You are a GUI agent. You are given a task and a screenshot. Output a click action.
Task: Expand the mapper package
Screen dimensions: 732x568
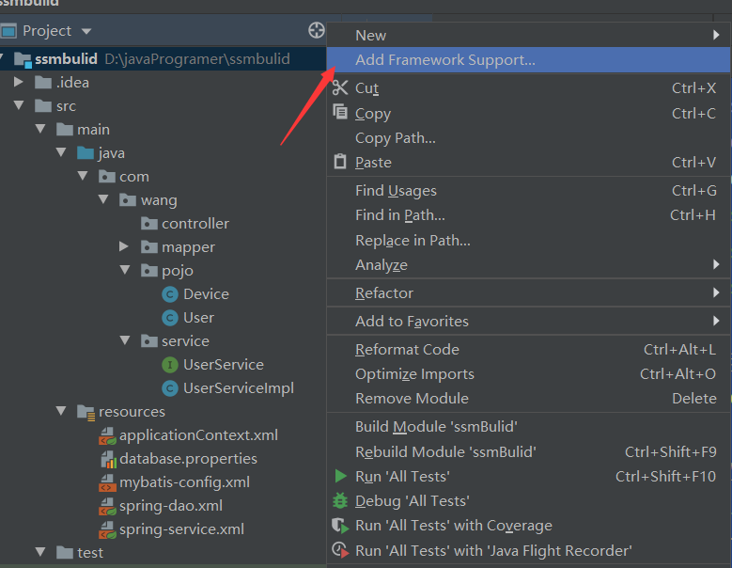(124, 247)
